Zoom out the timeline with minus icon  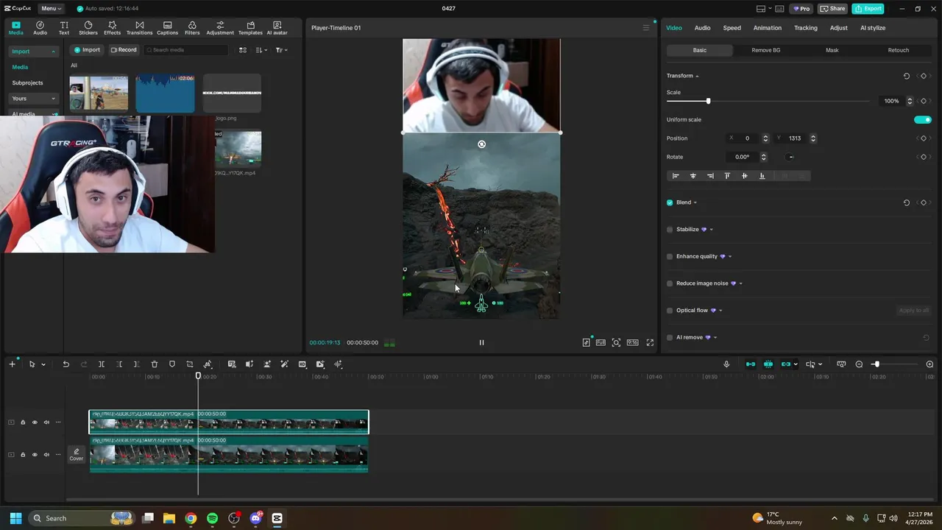[x=859, y=364]
